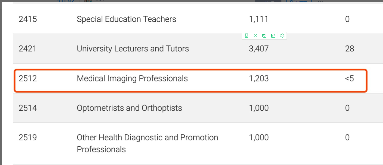383x165 pixels.
Task: Click the Optometrists and Orthoptists entry
Action: 129,108
